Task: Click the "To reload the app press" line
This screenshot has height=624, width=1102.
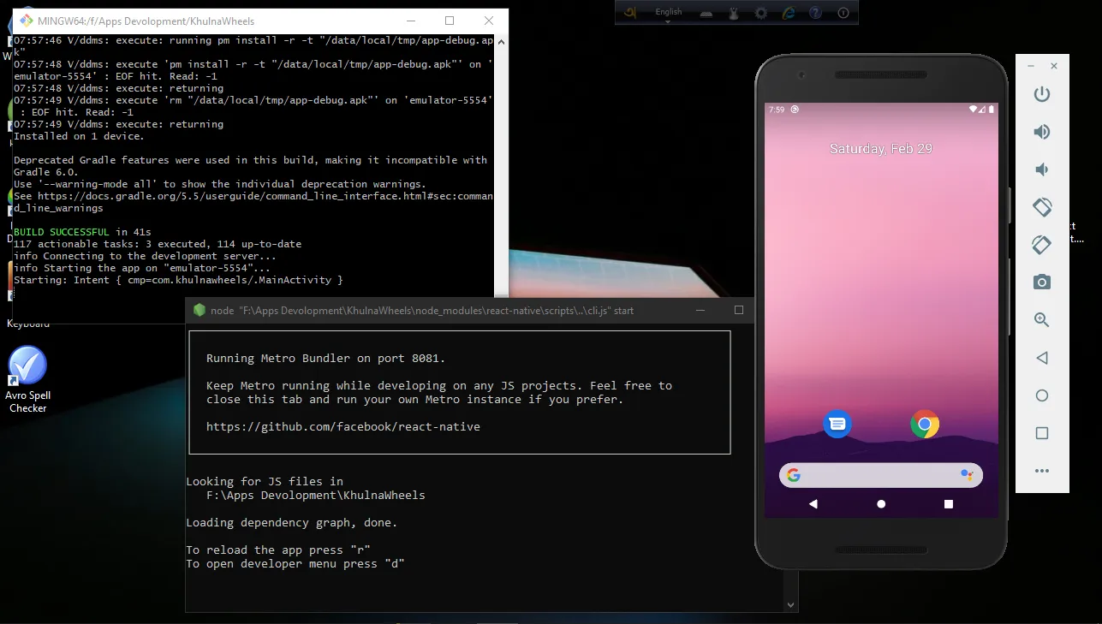Action: (x=278, y=550)
